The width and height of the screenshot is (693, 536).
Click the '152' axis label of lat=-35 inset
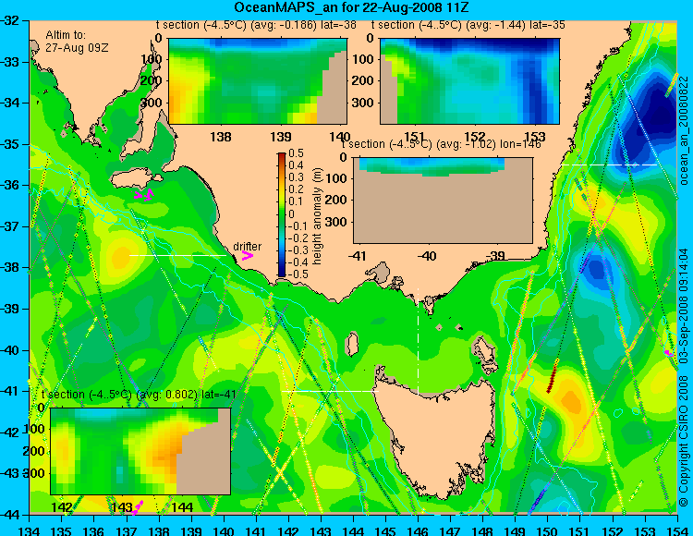tap(475, 137)
